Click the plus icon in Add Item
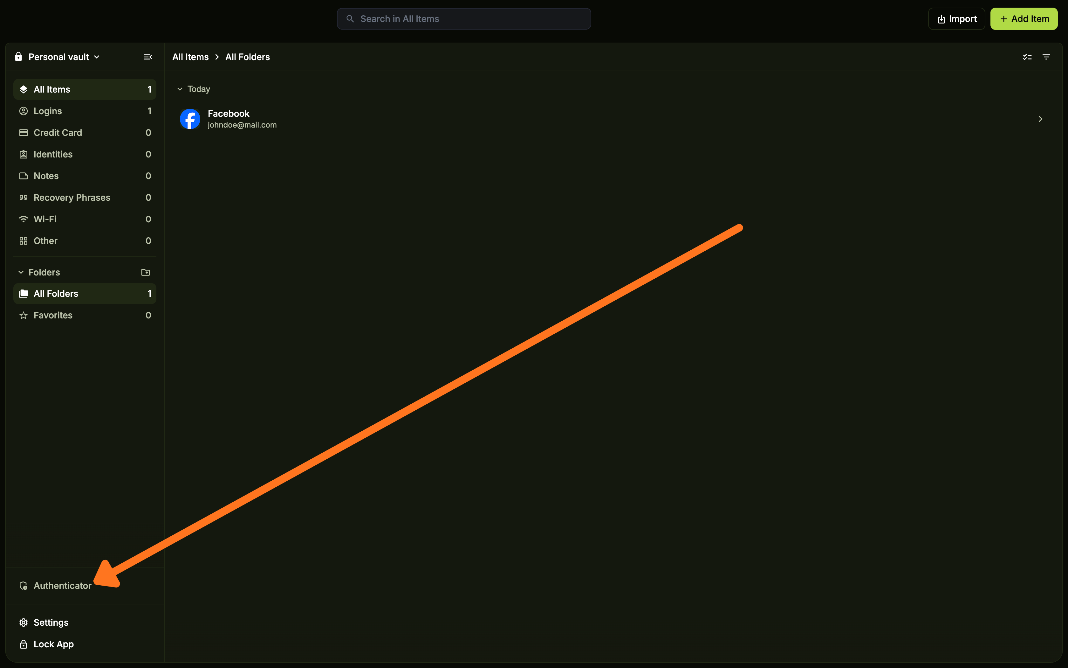 point(1003,19)
